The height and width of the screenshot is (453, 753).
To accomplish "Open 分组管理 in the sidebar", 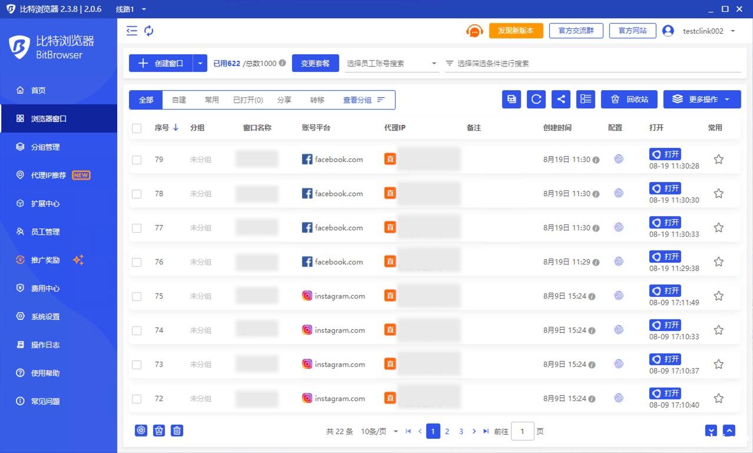I will tap(59, 147).
